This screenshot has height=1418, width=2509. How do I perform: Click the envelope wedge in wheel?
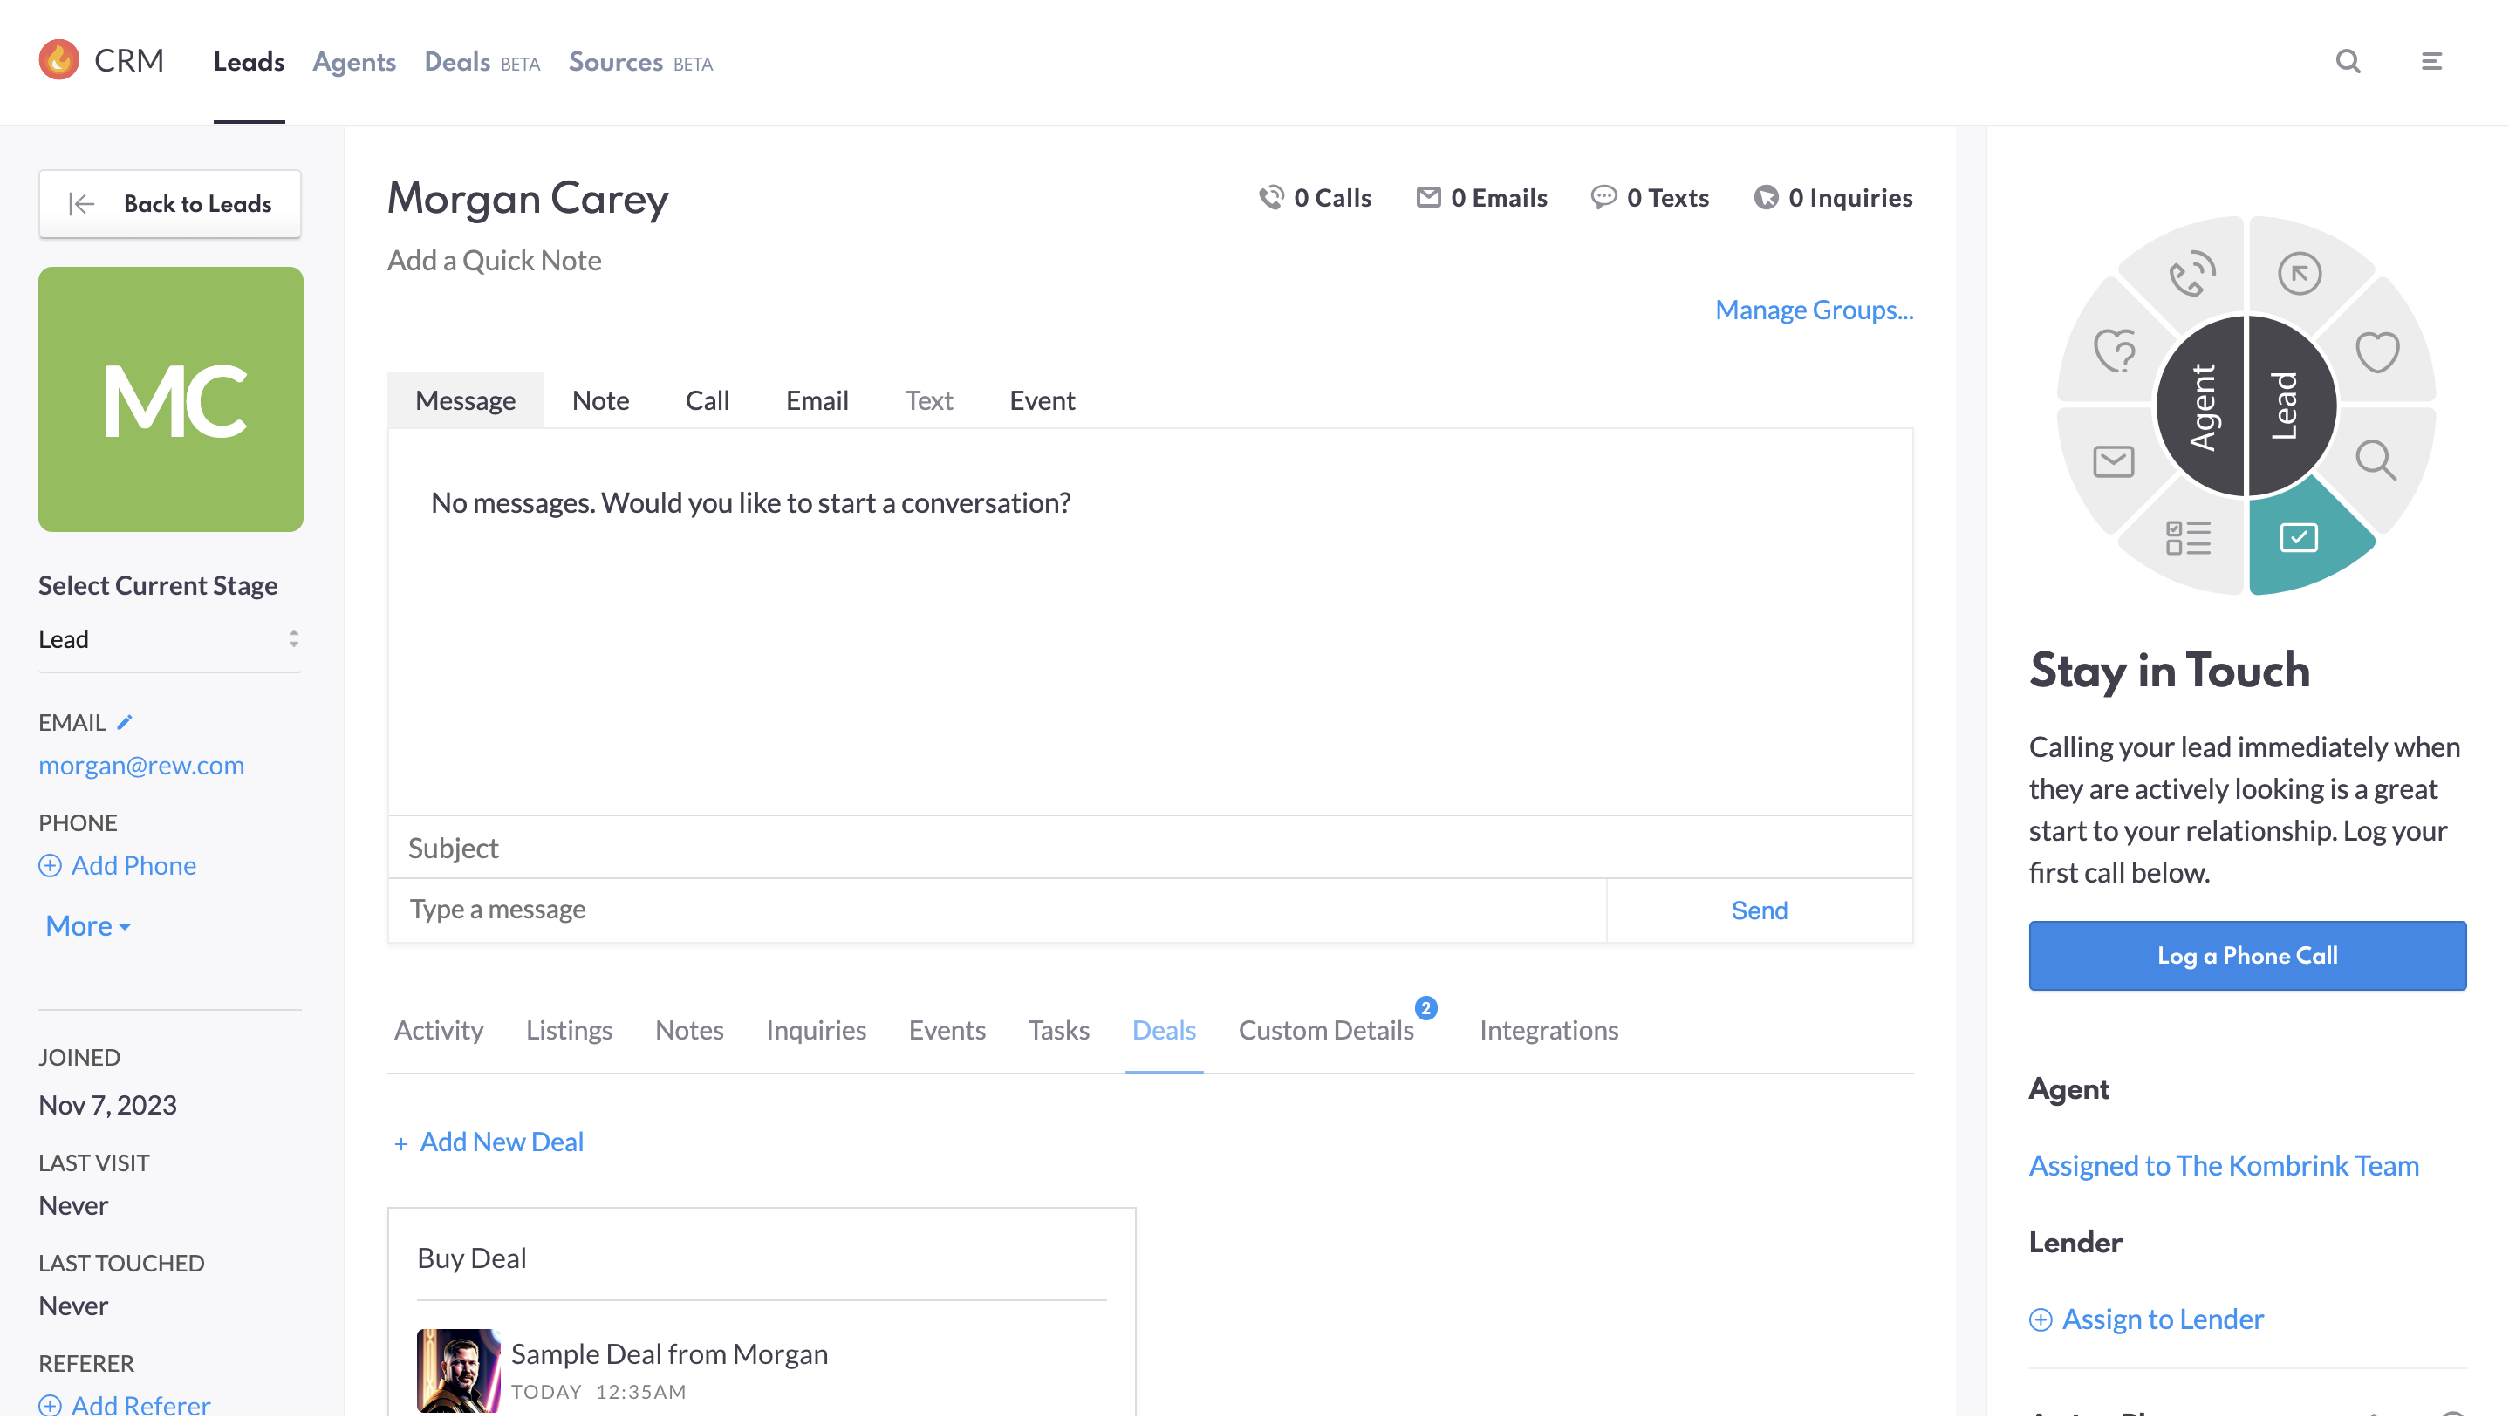[2114, 460]
